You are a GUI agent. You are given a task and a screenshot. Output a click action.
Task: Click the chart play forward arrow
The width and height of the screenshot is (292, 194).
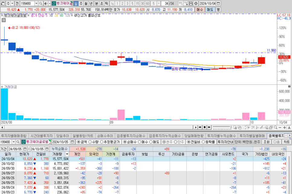coord(196,127)
